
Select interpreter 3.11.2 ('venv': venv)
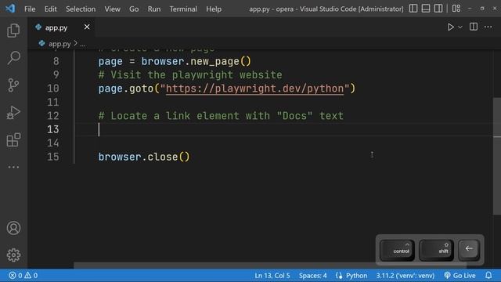pos(405,275)
